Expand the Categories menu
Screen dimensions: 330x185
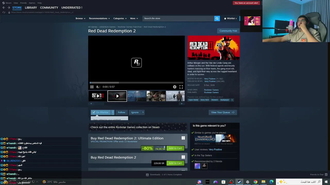click(x=120, y=18)
